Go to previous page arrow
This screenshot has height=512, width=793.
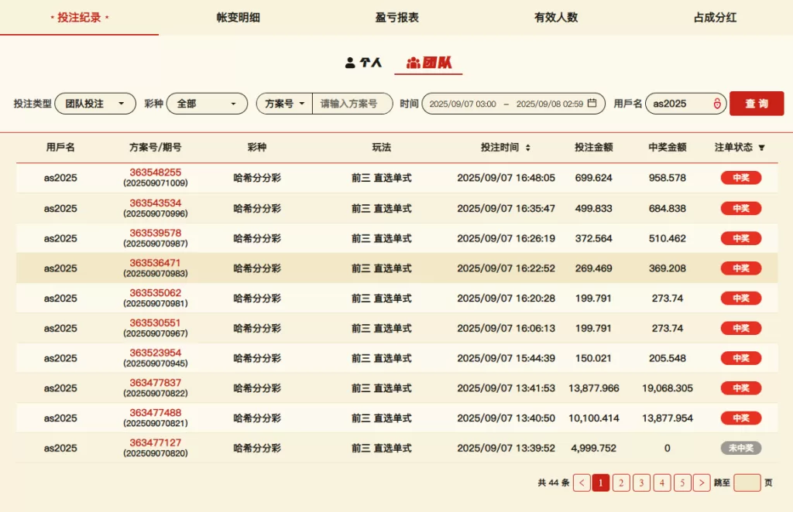[x=582, y=483]
